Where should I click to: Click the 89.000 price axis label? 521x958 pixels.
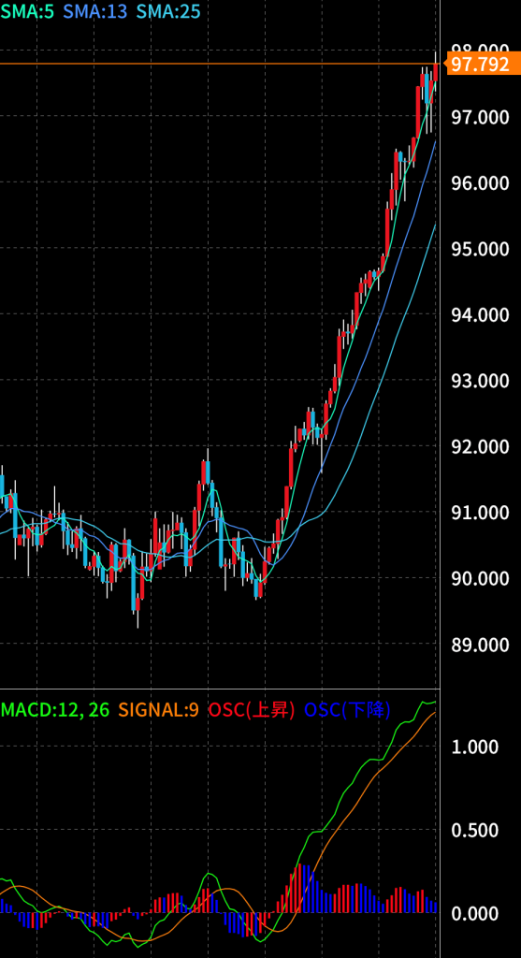pos(480,644)
